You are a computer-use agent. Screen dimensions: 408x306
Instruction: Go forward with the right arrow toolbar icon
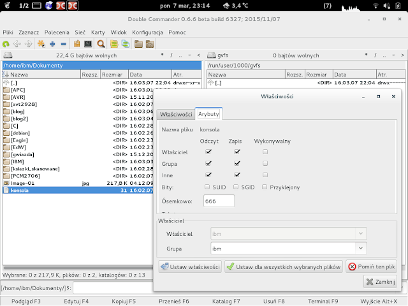[28, 44]
